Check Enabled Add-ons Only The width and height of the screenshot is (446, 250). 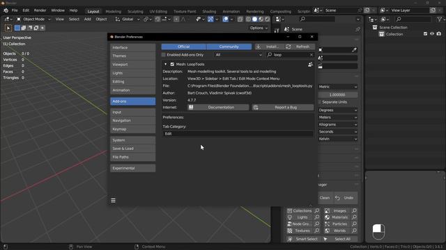pos(164,55)
